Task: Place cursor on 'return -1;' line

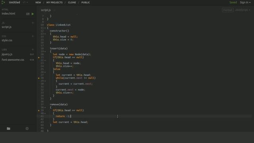Action: pos(63,116)
